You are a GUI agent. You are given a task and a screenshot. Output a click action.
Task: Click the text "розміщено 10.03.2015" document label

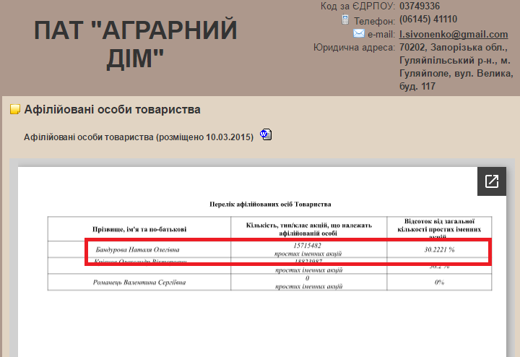coord(205,137)
